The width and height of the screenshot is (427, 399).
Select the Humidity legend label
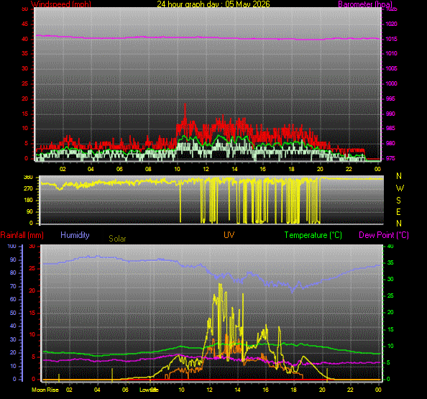(x=75, y=235)
